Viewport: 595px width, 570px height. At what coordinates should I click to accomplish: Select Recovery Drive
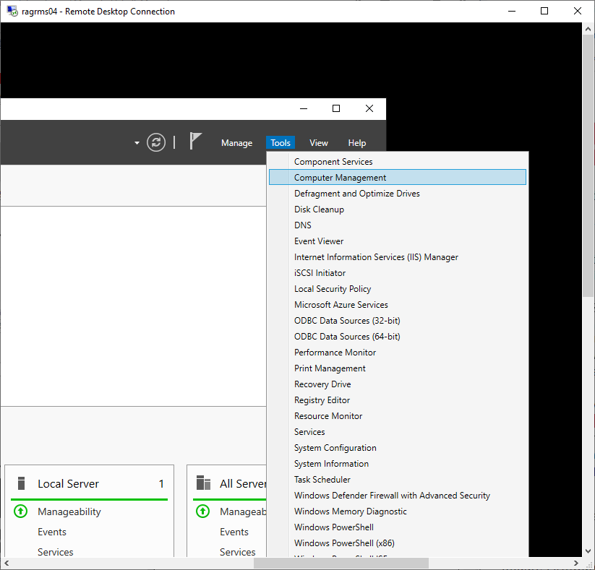click(398, 384)
